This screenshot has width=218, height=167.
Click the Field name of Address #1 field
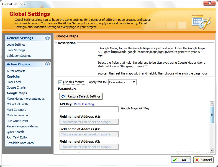pyautogui.click(x=89, y=122)
